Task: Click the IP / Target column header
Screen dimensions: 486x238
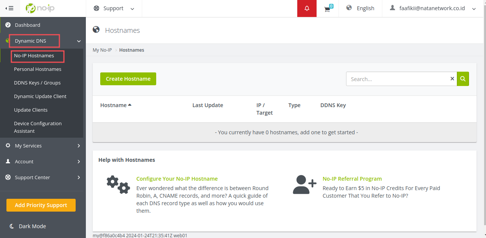Action: tap(264, 109)
